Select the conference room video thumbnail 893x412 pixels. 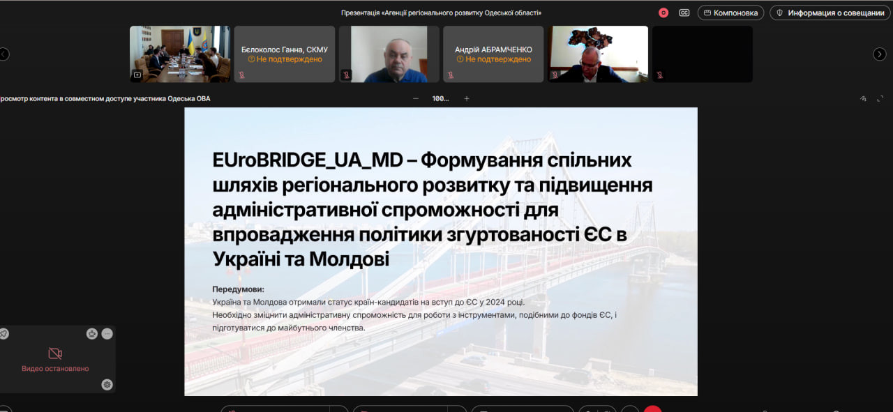[180, 54]
